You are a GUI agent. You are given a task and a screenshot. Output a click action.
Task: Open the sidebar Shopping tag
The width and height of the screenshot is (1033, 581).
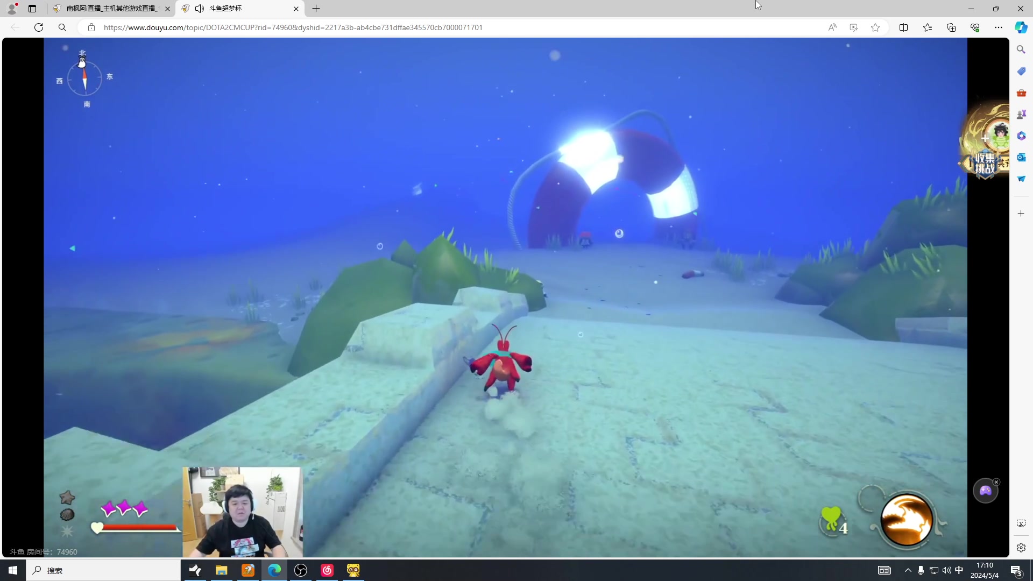pos(1021,71)
